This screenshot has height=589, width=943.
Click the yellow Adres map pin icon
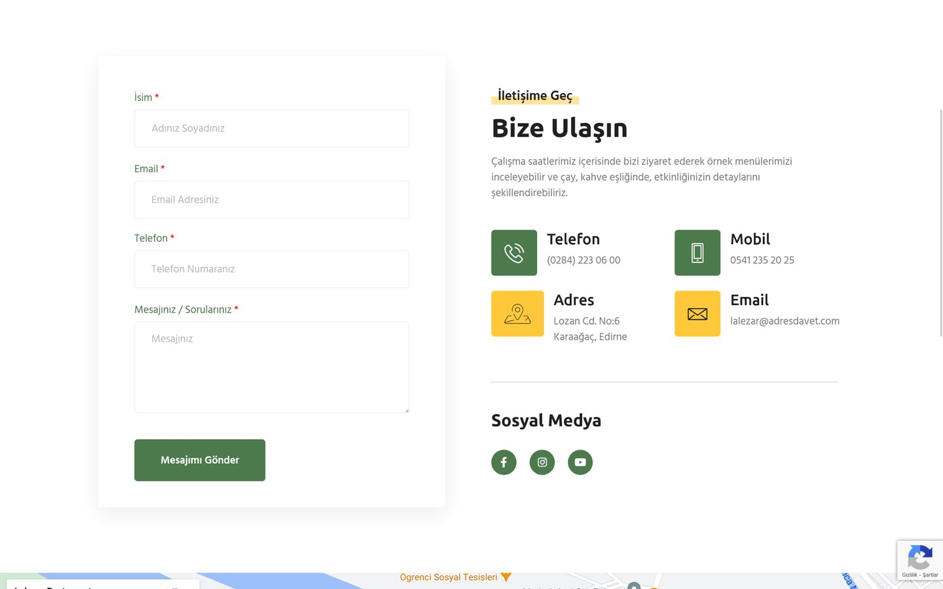click(517, 313)
